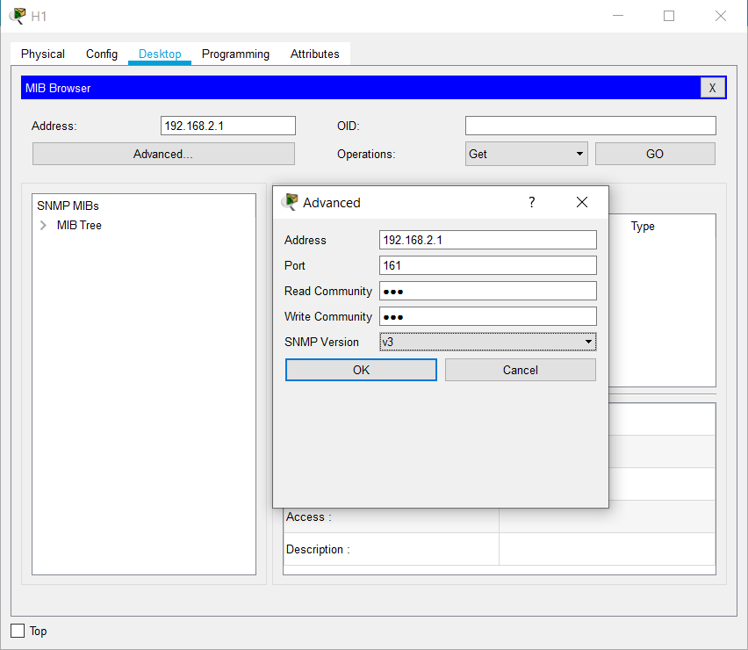This screenshot has height=650, width=748.
Task: Open the Programming tab
Action: [x=235, y=54]
